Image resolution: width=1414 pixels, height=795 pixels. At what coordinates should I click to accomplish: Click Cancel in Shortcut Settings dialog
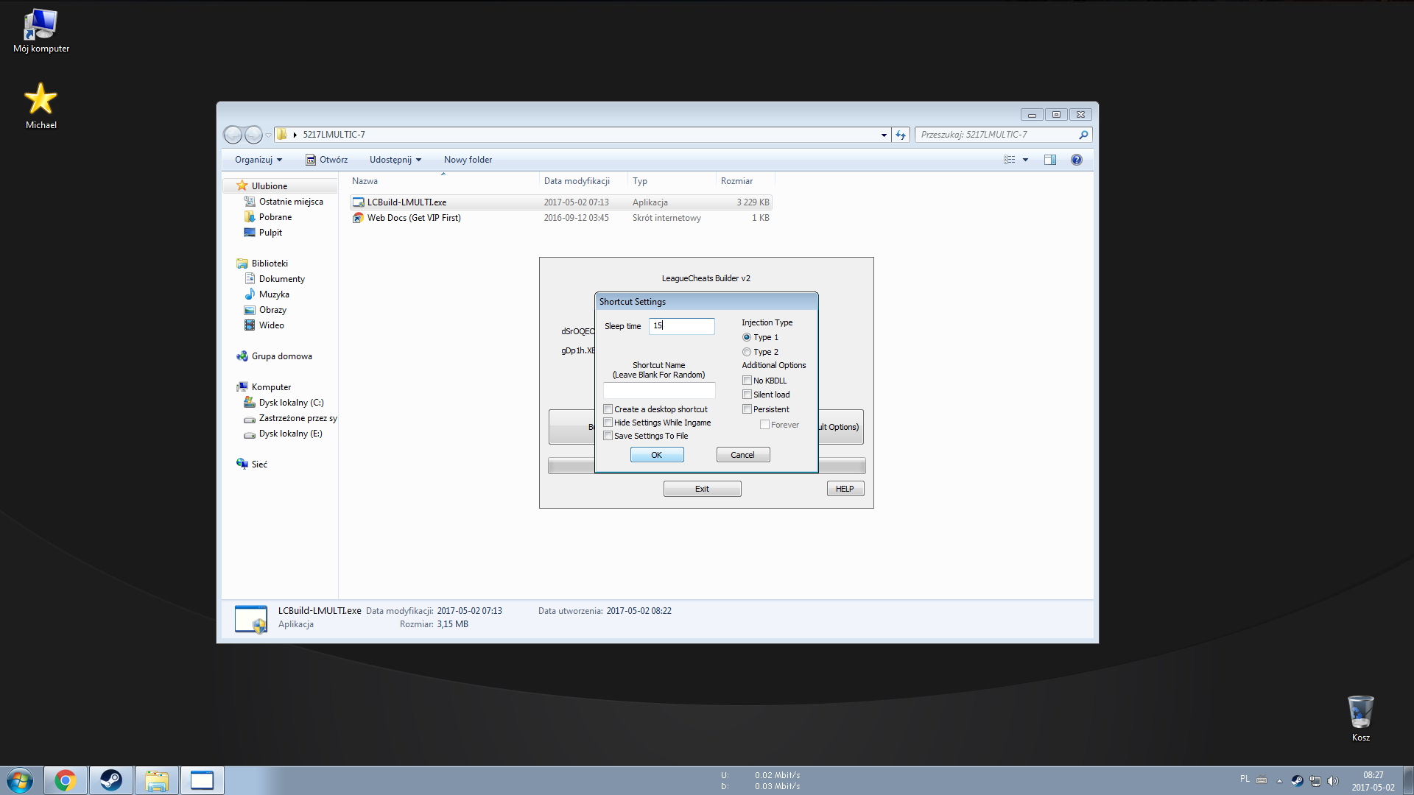click(743, 455)
